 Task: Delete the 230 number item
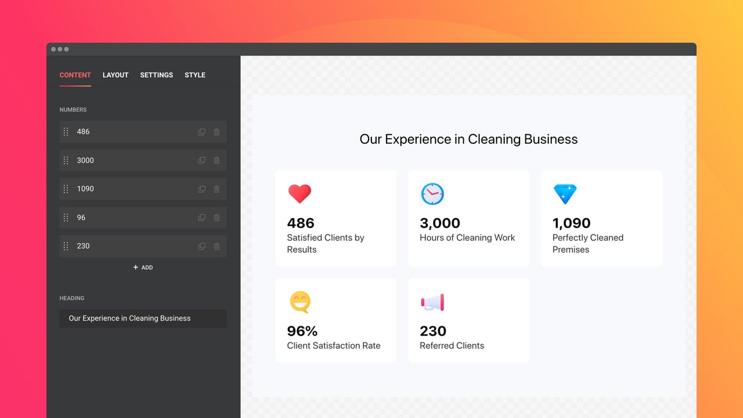(217, 246)
